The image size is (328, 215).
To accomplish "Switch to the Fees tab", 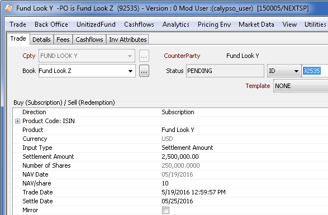I will click(x=63, y=40).
